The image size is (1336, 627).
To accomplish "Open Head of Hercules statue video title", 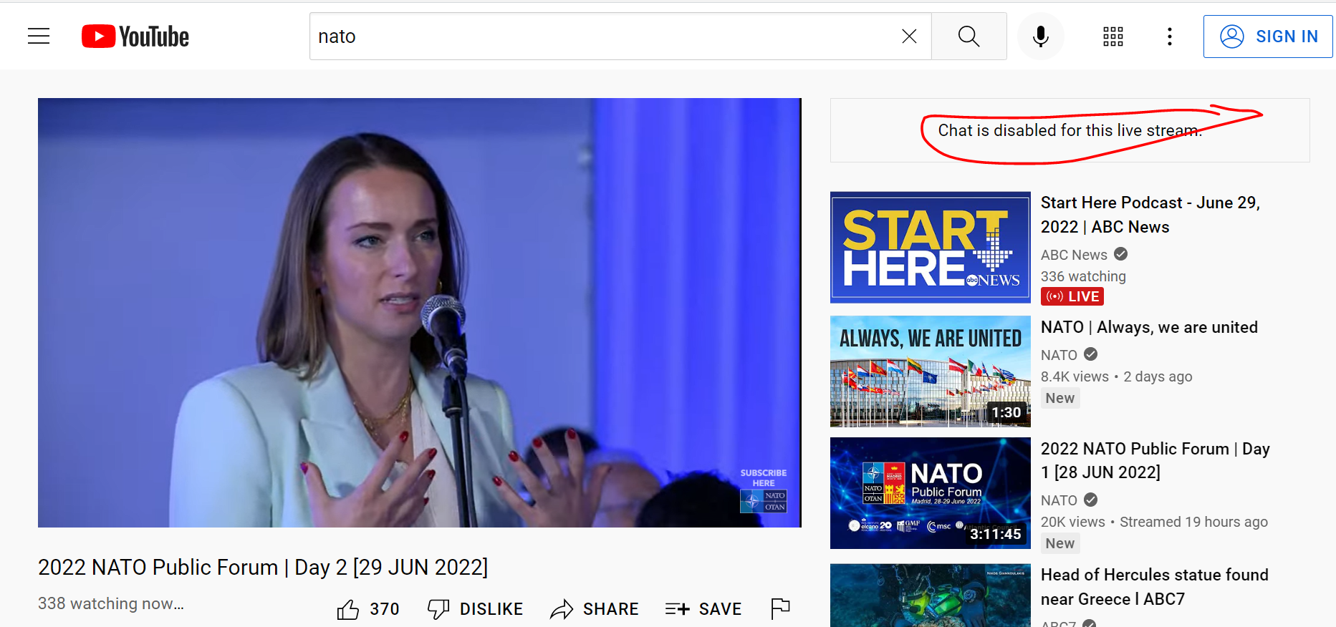I will click(x=1155, y=587).
